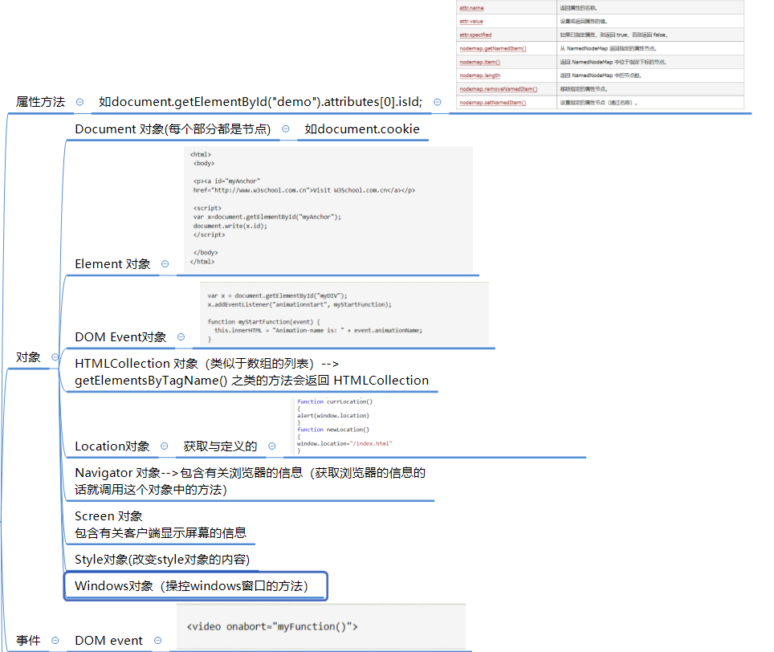
Task: Collapse the 对象 node with its minus icon
Action: pos(54,357)
